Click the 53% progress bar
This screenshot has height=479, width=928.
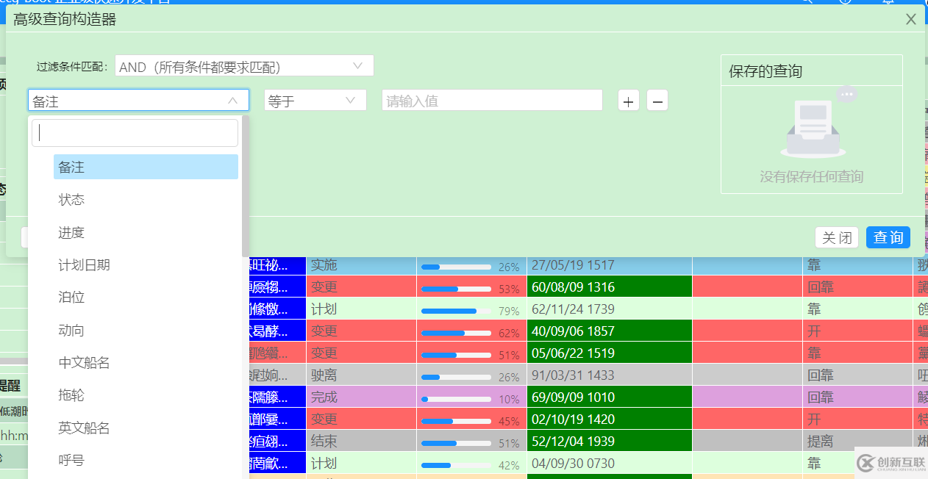[x=456, y=289]
